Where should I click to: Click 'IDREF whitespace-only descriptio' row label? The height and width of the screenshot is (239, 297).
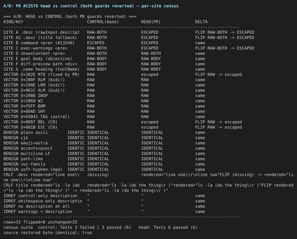(43, 202)
